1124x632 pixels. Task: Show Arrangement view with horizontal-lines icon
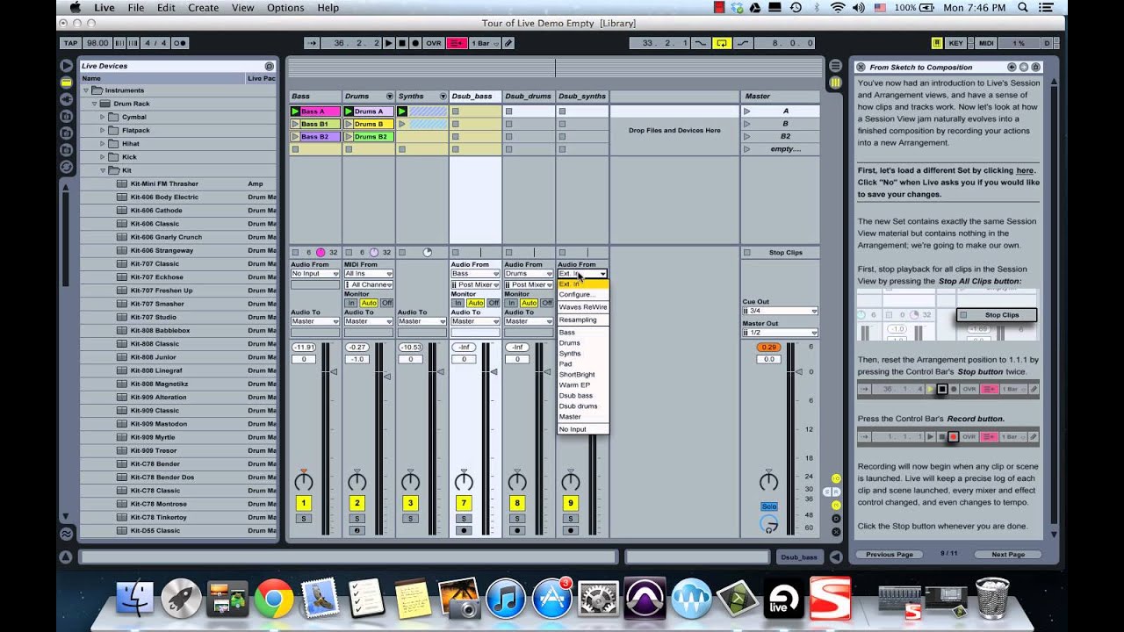pos(835,66)
